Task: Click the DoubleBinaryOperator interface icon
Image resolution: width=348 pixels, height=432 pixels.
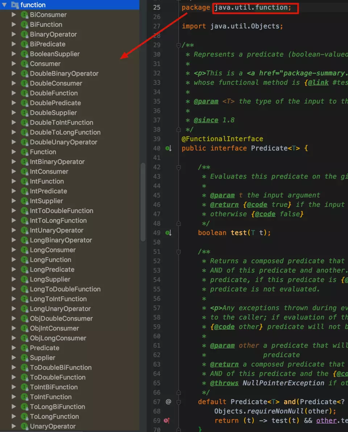Action: click(25, 74)
